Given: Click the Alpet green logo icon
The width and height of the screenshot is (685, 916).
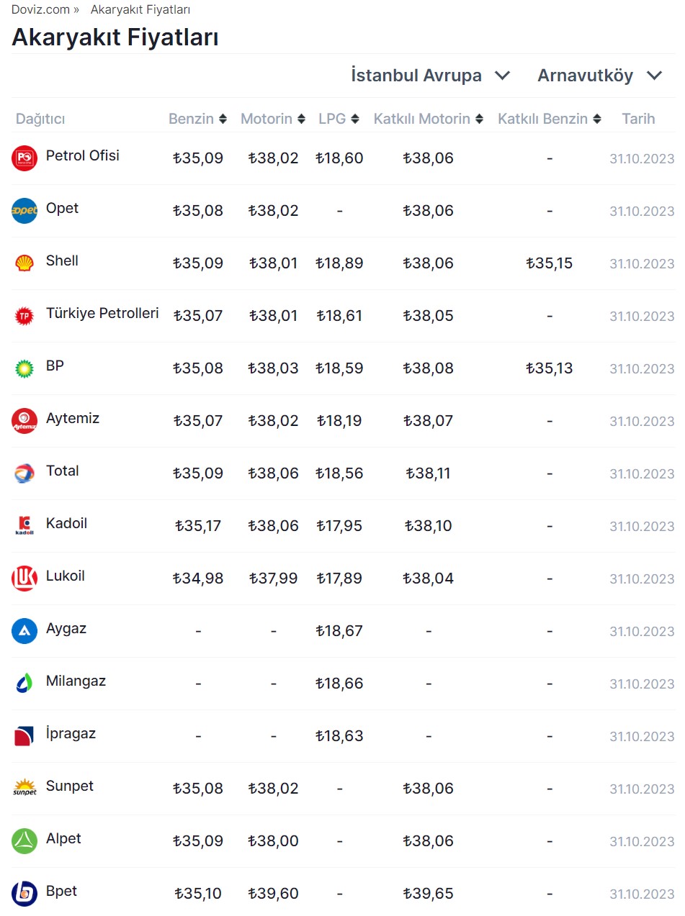Looking at the screenshot, I should point(24,841).
